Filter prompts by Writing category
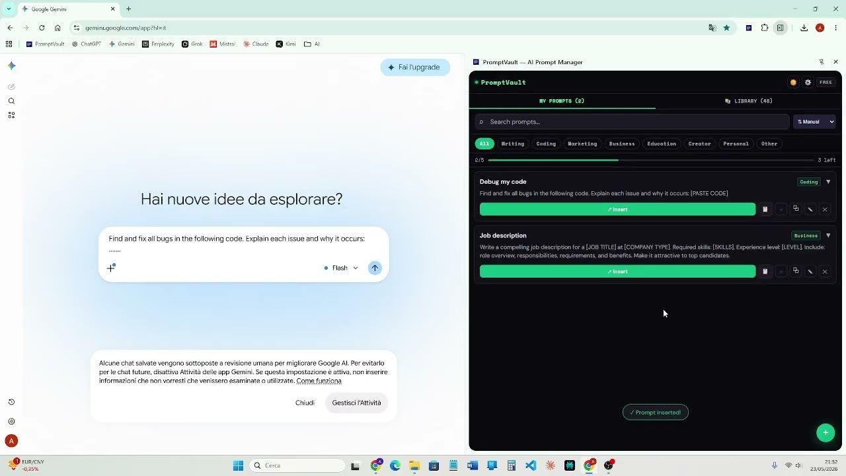Viewport: 846px width, 476px height. [513, 143]
